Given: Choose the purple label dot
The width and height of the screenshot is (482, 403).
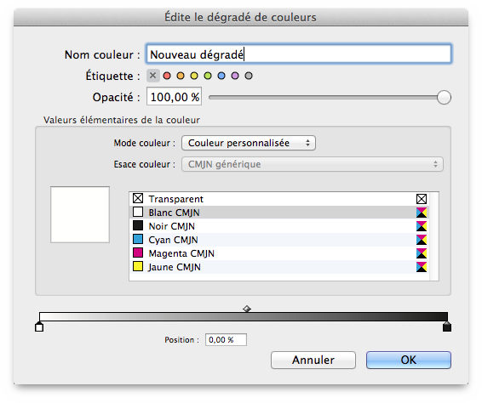Looking at the screenshot, I should point(235,76).
